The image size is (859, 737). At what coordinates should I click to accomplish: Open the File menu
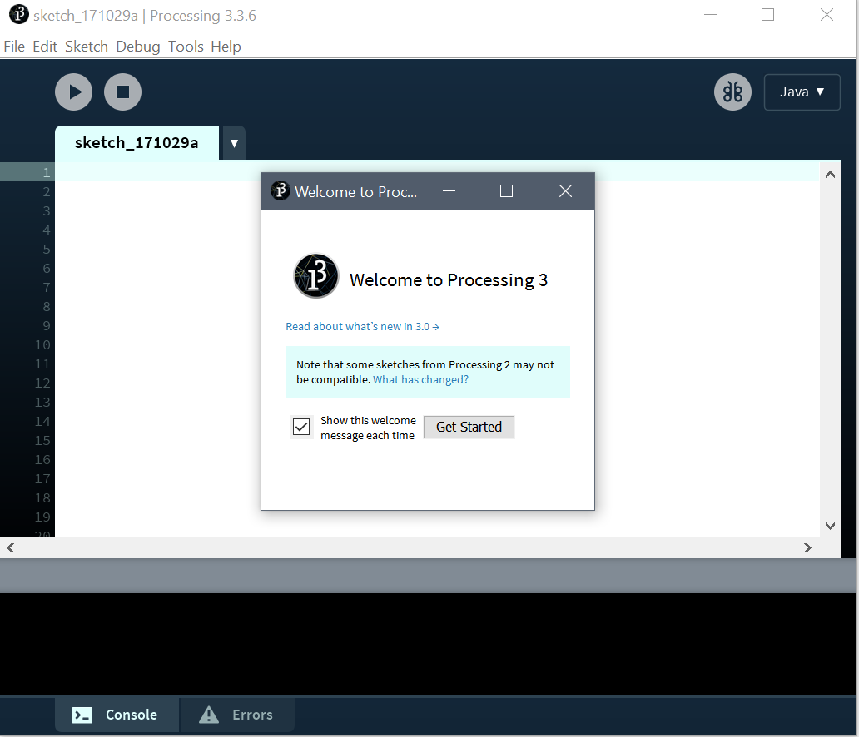[13, 47]
